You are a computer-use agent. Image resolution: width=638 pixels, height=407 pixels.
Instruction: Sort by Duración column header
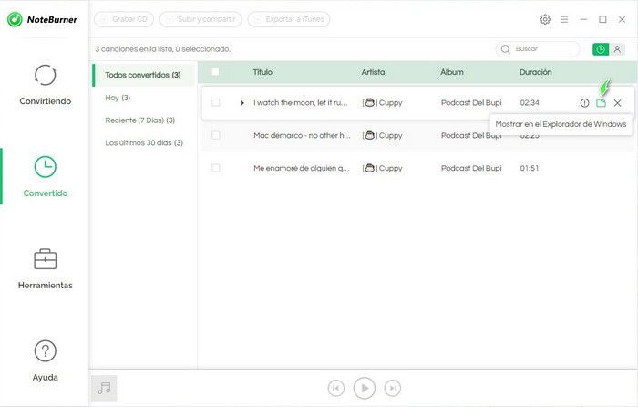(x=536, y=72)
